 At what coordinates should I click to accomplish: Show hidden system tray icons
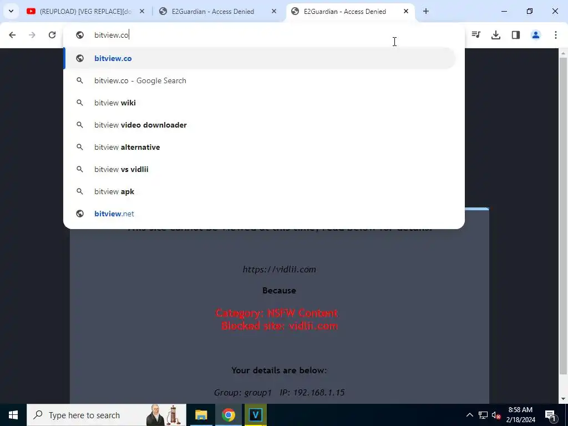[x=469, y=415]
